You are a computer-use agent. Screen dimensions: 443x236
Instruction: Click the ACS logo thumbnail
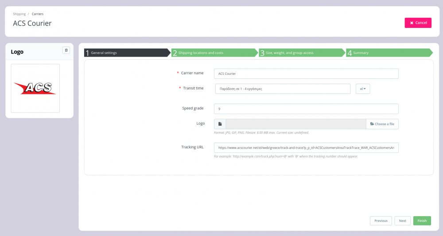pos(35,88)
